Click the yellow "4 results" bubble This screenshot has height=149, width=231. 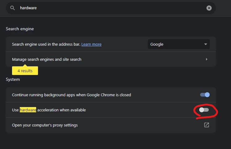[x=25, y=71]
